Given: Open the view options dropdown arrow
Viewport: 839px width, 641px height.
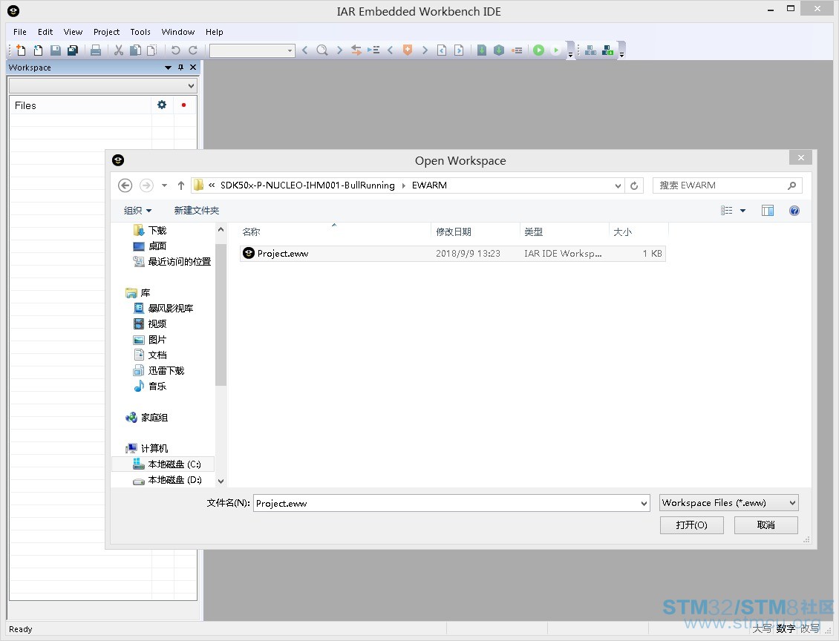Looking at the screenshot, I should [742, 211].
